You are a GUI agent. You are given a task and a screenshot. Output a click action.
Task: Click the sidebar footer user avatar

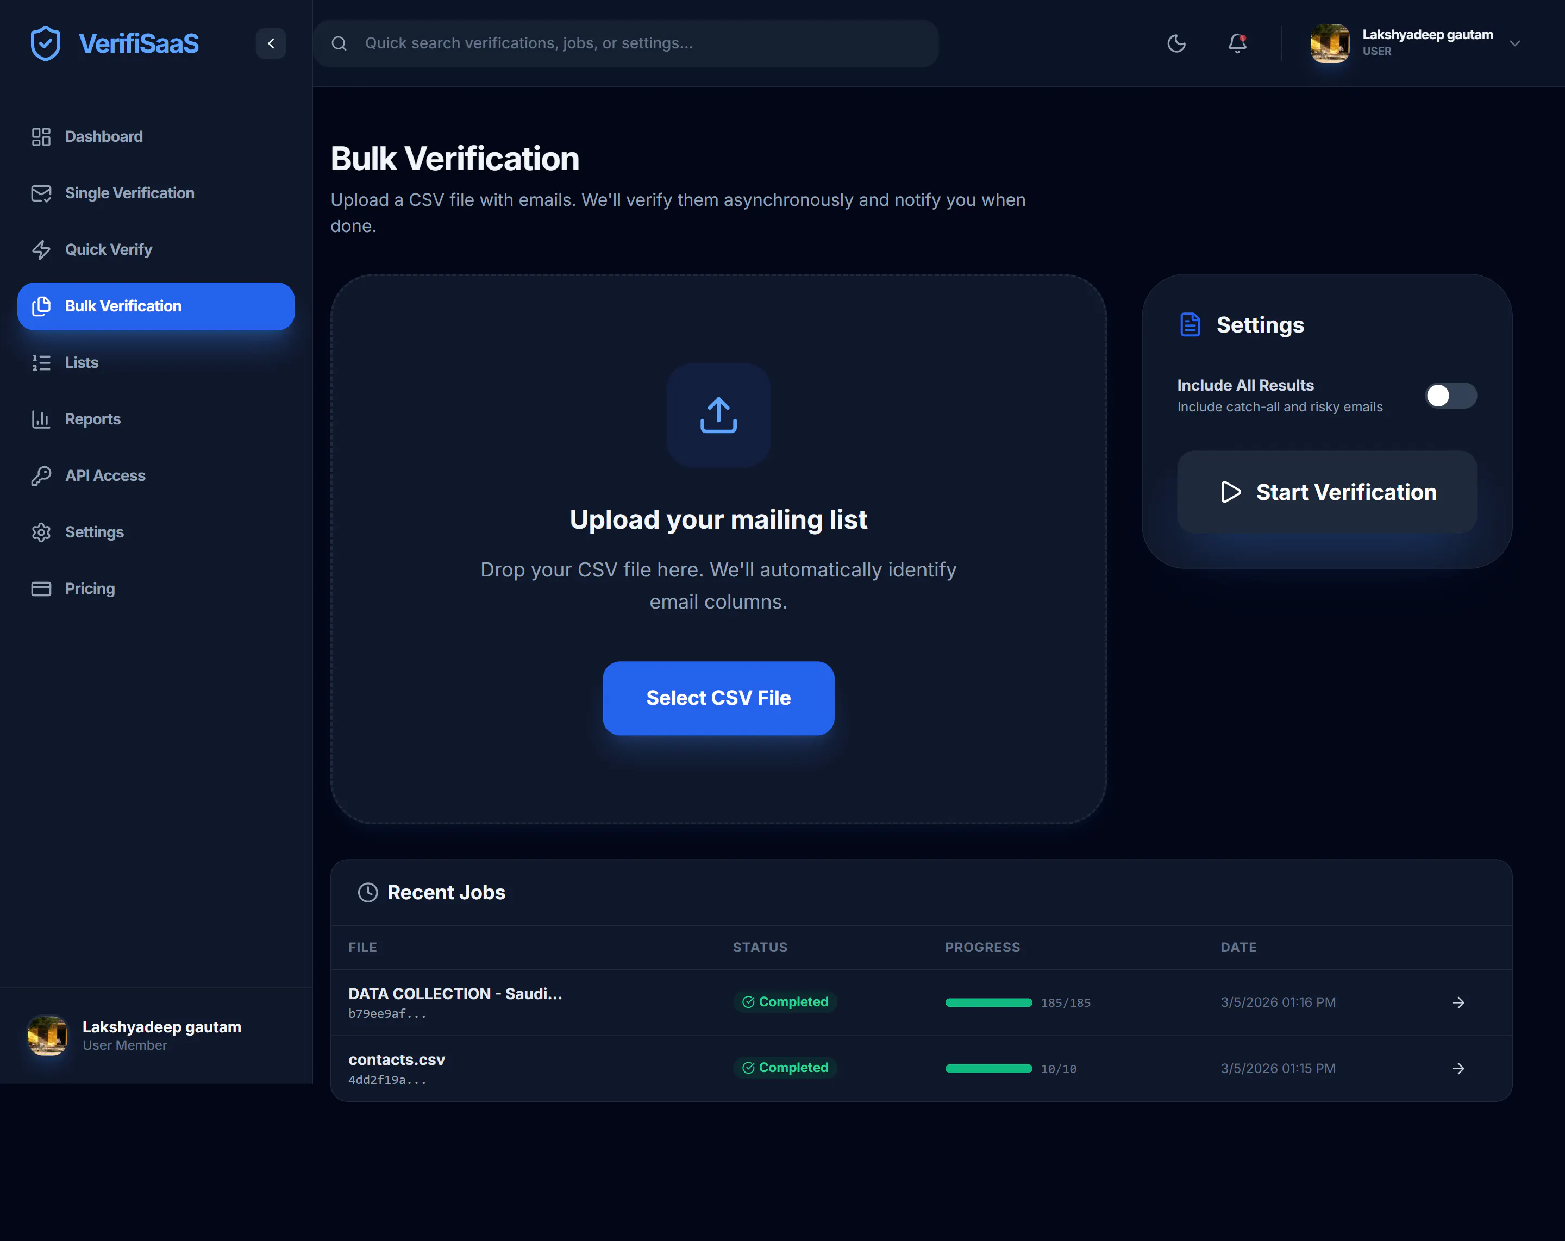48,1036
